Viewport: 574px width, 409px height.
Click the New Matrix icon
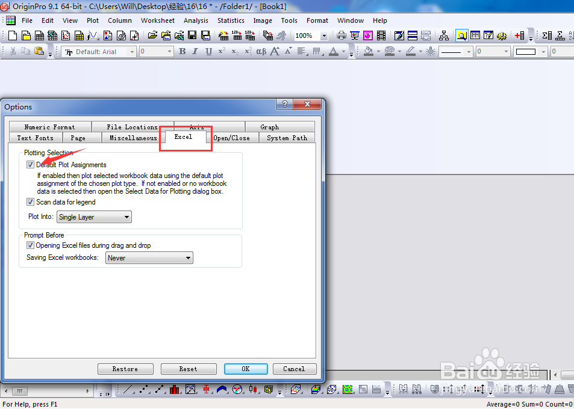[x=79, y=35]
